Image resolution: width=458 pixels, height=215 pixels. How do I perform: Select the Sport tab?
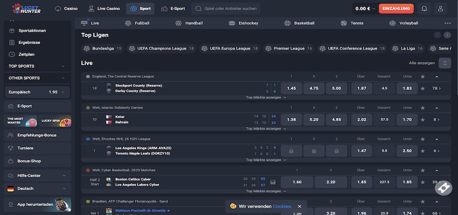(x=140, y=9)
